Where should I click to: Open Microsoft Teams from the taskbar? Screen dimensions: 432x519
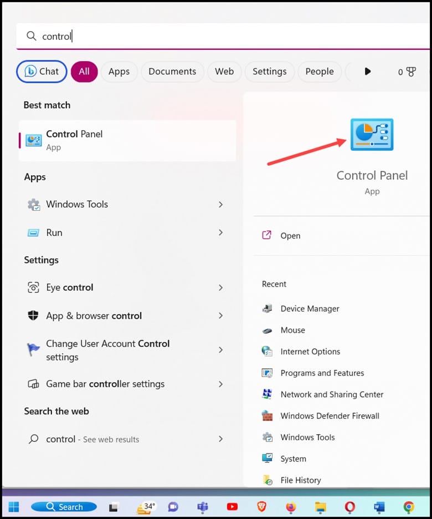click(203, 507)
